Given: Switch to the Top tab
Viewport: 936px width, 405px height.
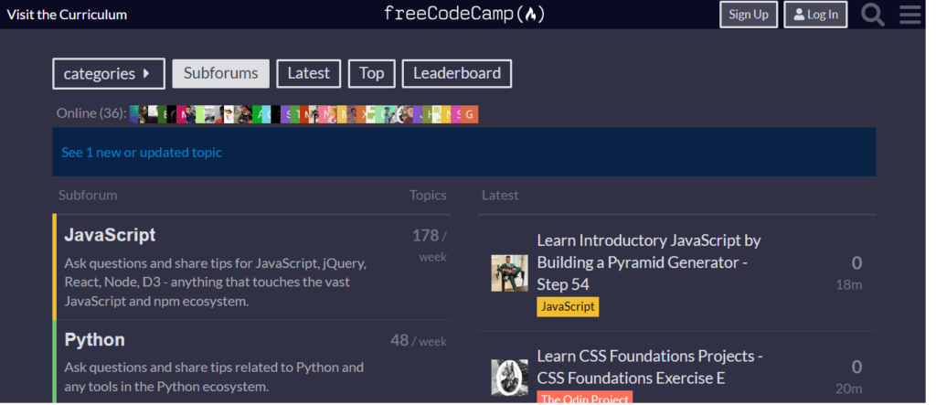Looking at the screenshot, I should (x=371, y=73).
